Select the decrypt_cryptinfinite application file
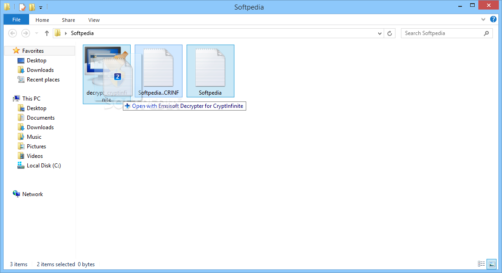This screenshot has width=502, height=273. (106, 74)
